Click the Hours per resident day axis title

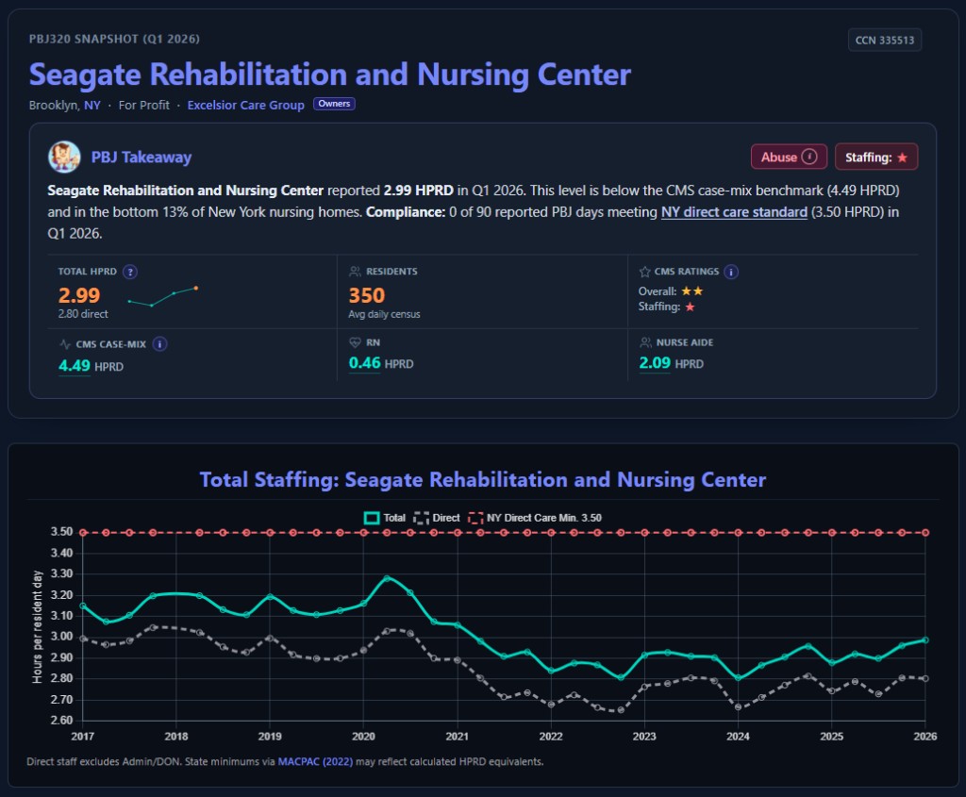pos(38,626)
